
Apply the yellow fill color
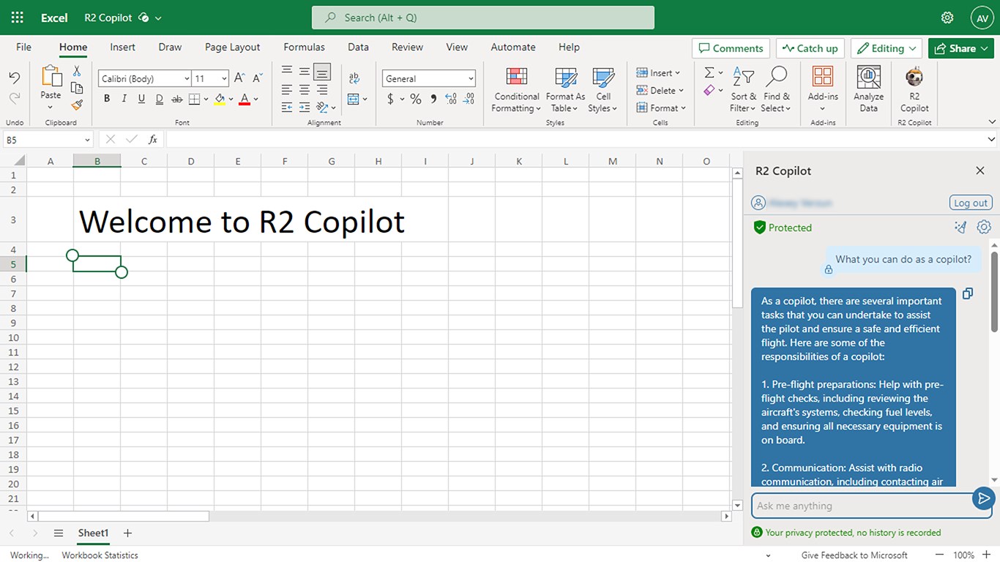(220, 99)
